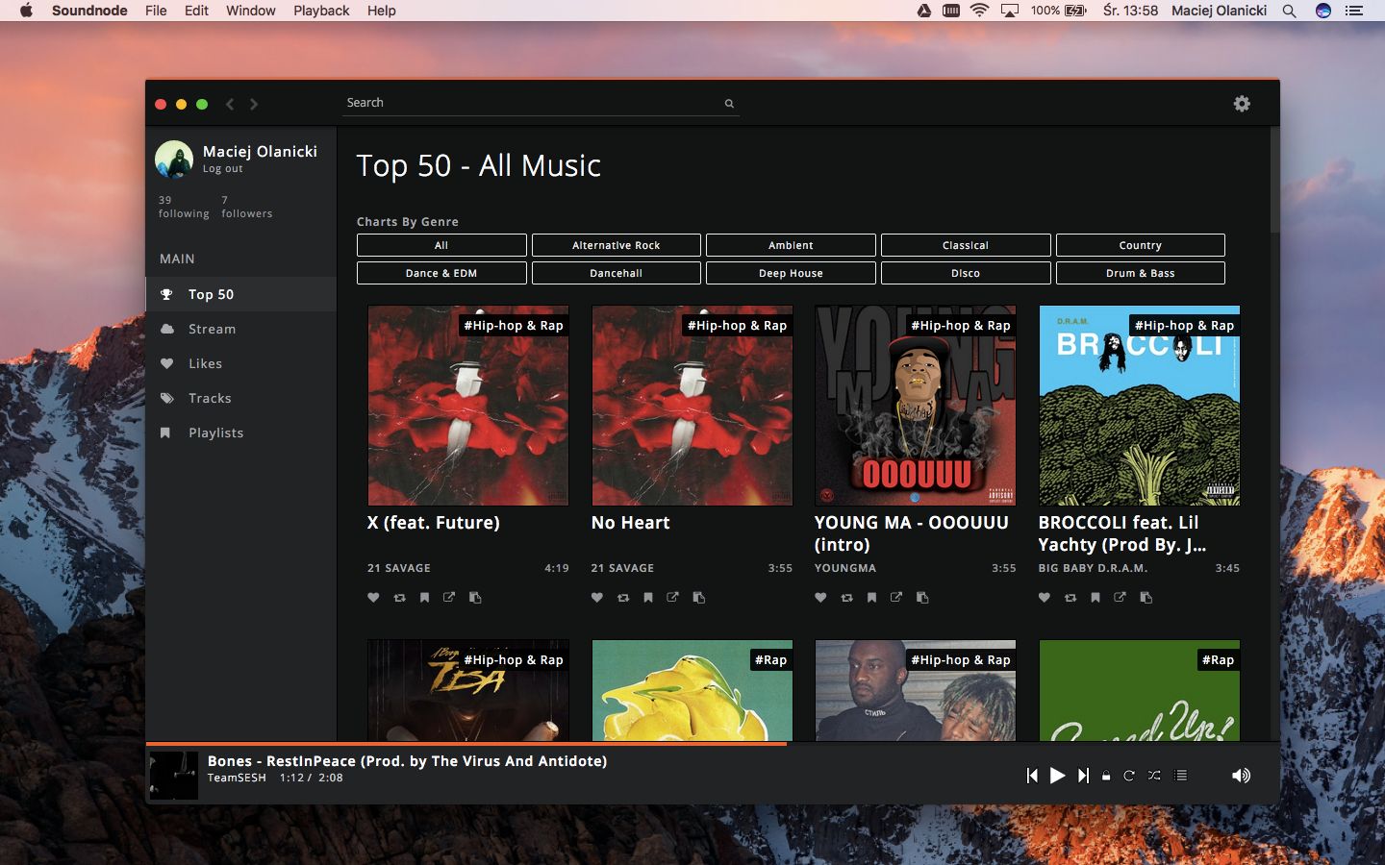Play the current Bones track
Image resolution: width=1385 pixels, height=865 pixels.
click(1057, 776)
